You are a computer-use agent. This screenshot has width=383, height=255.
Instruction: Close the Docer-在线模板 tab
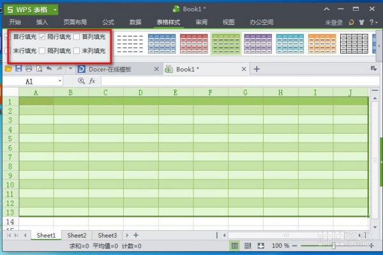coord(156,69)
